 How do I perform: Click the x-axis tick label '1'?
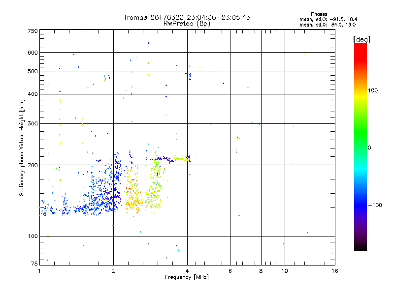pyautogui.click(x=39, y=271)
